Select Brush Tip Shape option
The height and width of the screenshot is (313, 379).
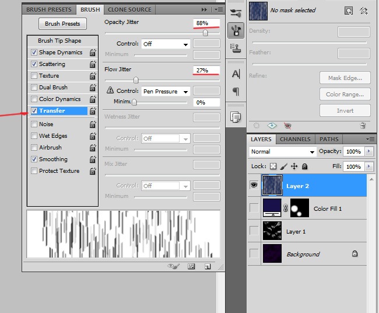[x=59, y=41]
